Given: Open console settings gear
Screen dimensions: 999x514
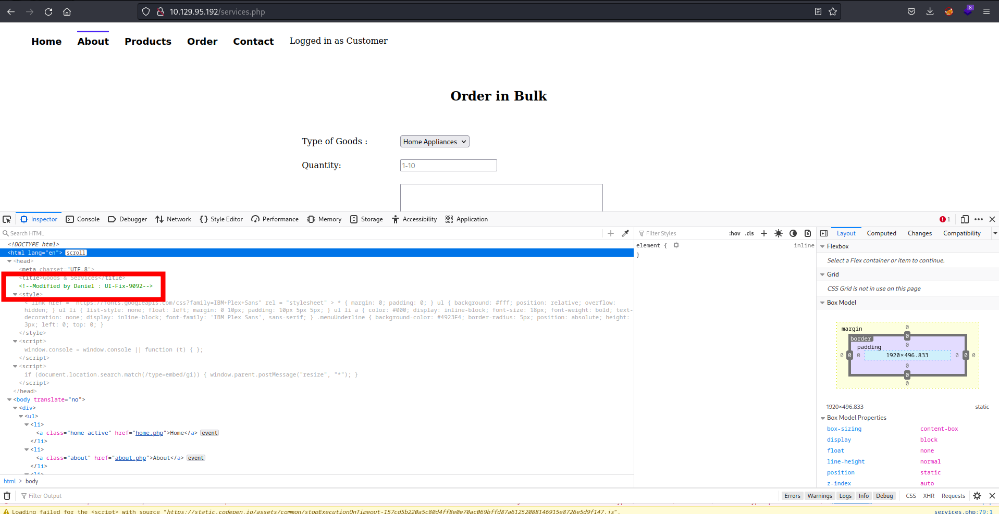Looking at the screenshot, I should [x=977, y=496].
